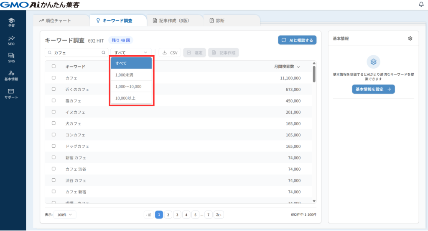This screenshot has width=428, height=231.
Task: Tick the checkbox next to 近くのカフェ
Action: pyautogui.click(x=53, y=89)
